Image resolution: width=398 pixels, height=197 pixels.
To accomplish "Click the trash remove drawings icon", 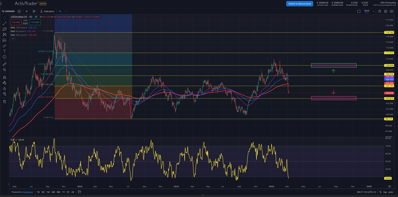I will coord(4,101).
